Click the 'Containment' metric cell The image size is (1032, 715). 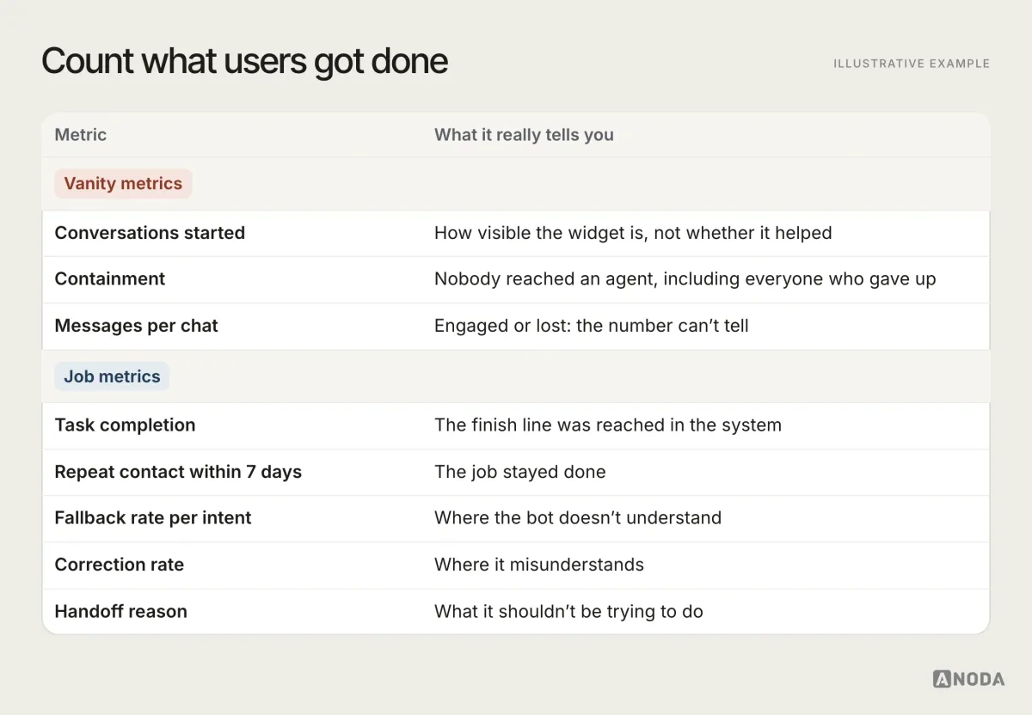coord(110,279)
